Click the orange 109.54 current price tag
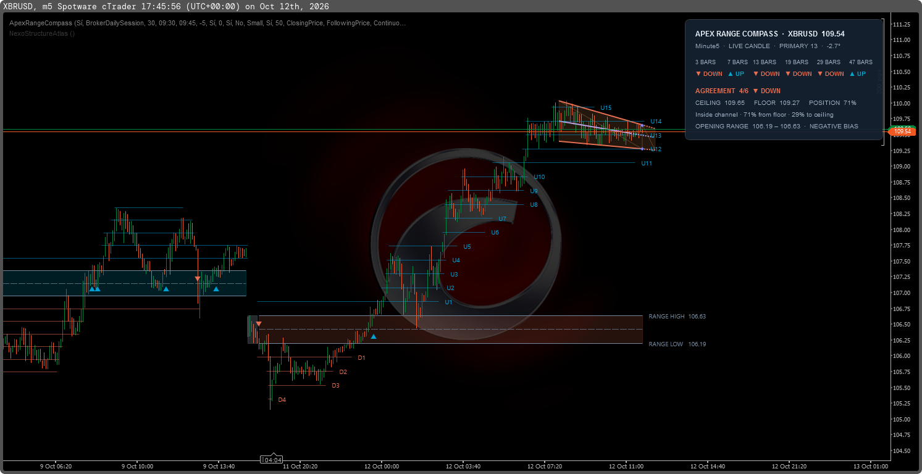 point(902,131)
